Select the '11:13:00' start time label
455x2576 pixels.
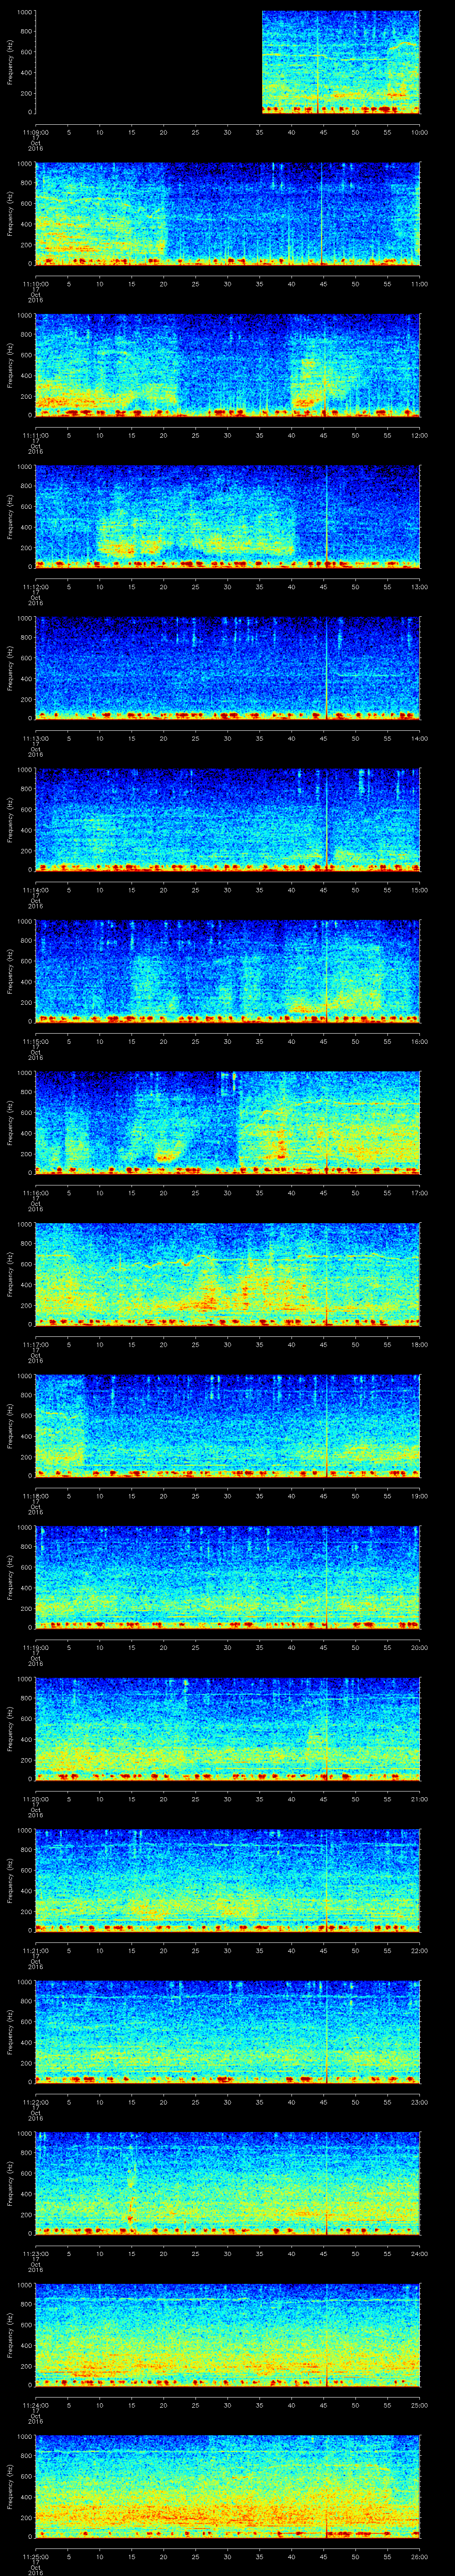pos(36,738)
